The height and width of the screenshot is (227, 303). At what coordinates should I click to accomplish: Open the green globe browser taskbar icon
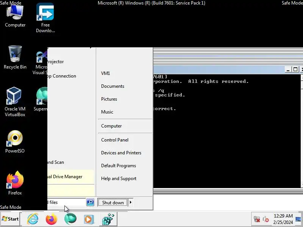tap(70, 219)
